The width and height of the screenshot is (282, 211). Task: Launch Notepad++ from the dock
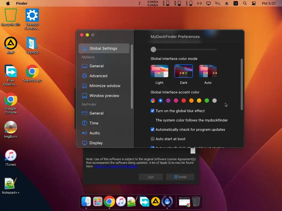click(x=132, y=201)
